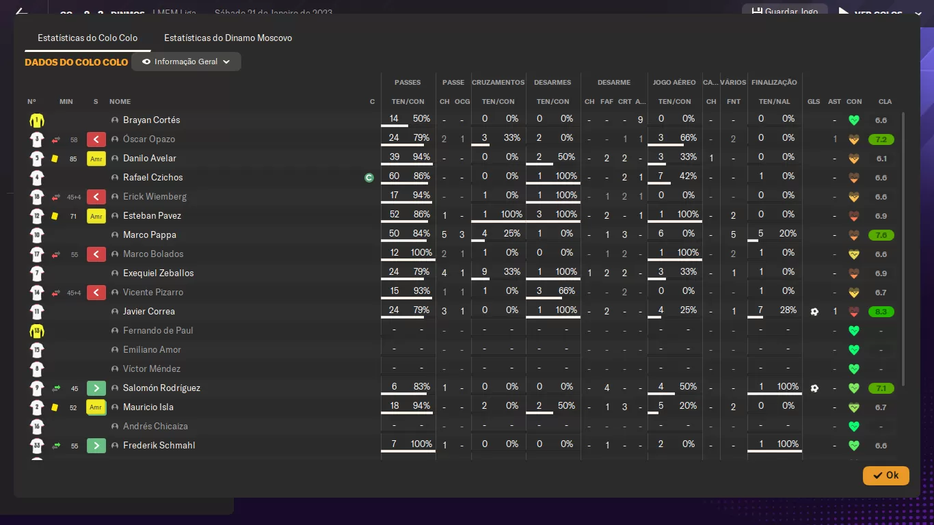Sort by the MIN column header
The image size is (934, 525).
click(x=66, y=102)
